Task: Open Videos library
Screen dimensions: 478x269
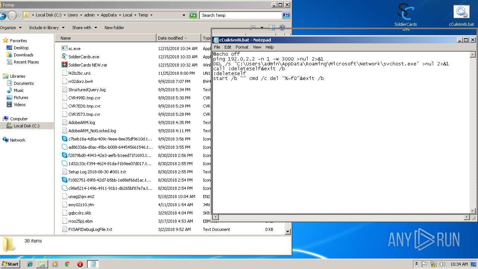Action: tap(19, 105)
